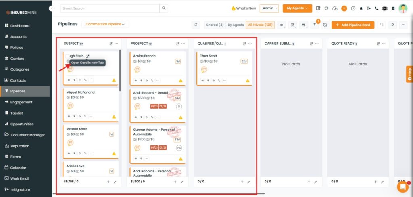Click the cloud upload icon in header

(x=334, y=8)
